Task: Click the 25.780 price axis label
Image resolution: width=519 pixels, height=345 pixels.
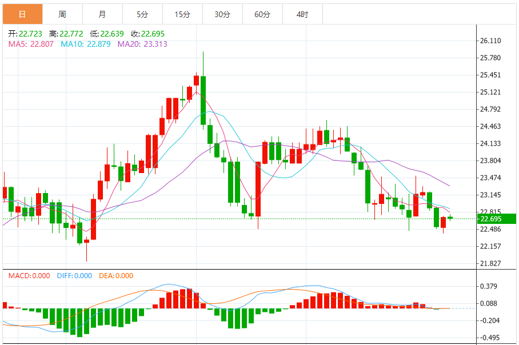Action: [x=490, y=58]
